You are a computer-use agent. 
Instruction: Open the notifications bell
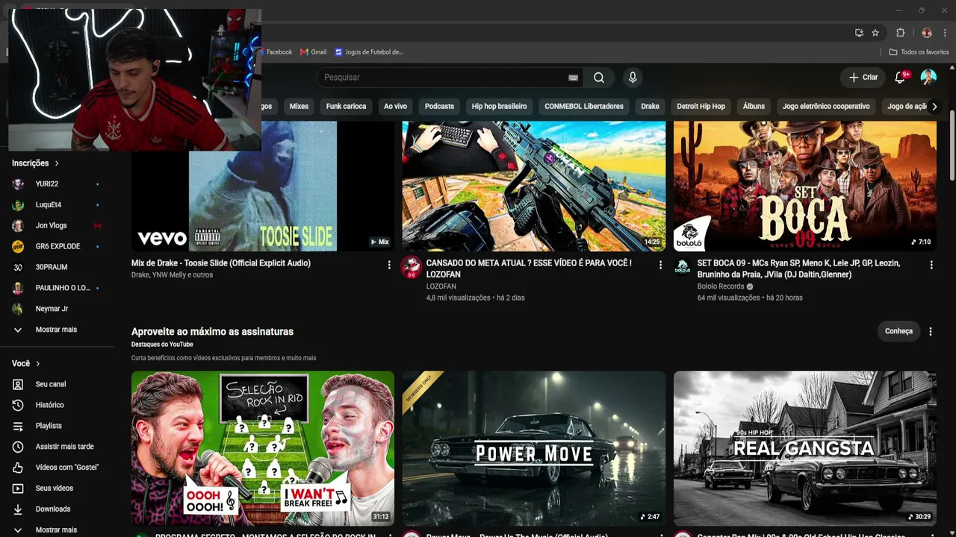(900, 78)
